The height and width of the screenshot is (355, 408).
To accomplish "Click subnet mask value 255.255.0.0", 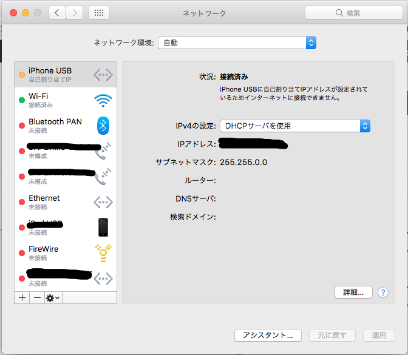I will click(243, 162).
